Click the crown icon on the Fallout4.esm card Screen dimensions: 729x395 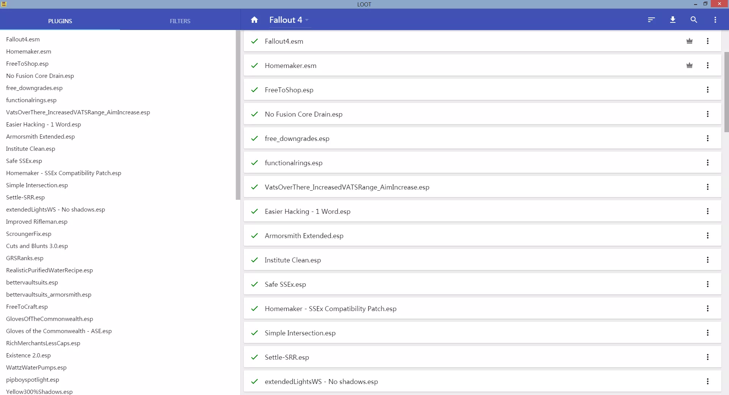(x=690, y=41)
